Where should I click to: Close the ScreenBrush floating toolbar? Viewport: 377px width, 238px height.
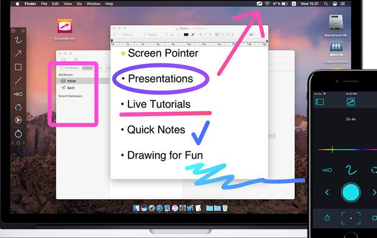(14, 31)
